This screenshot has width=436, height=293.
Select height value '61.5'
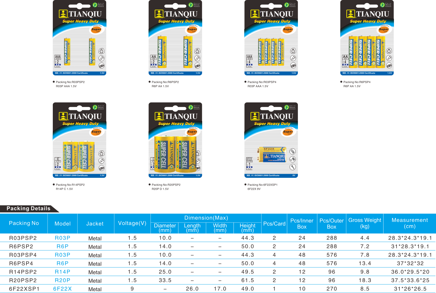click(248, 280)
